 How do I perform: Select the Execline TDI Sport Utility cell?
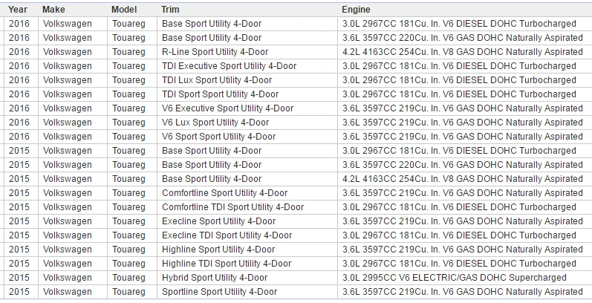pos(247,235)
